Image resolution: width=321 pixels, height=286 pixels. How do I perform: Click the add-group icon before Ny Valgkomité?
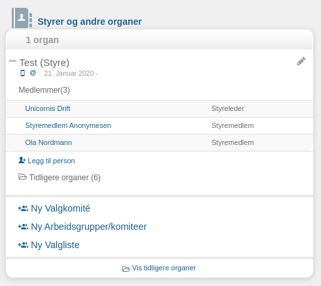[23, 208]
